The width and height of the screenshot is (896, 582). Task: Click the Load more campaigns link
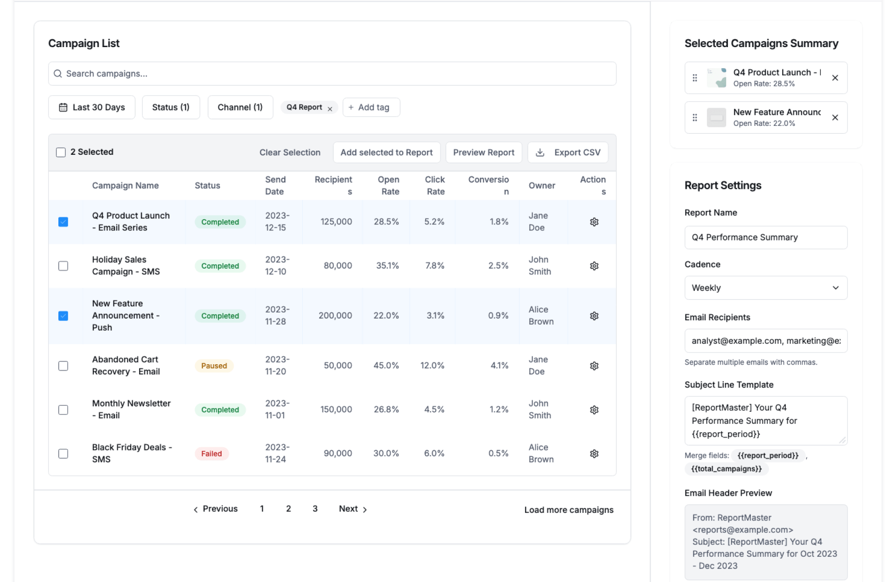point(568,510)
